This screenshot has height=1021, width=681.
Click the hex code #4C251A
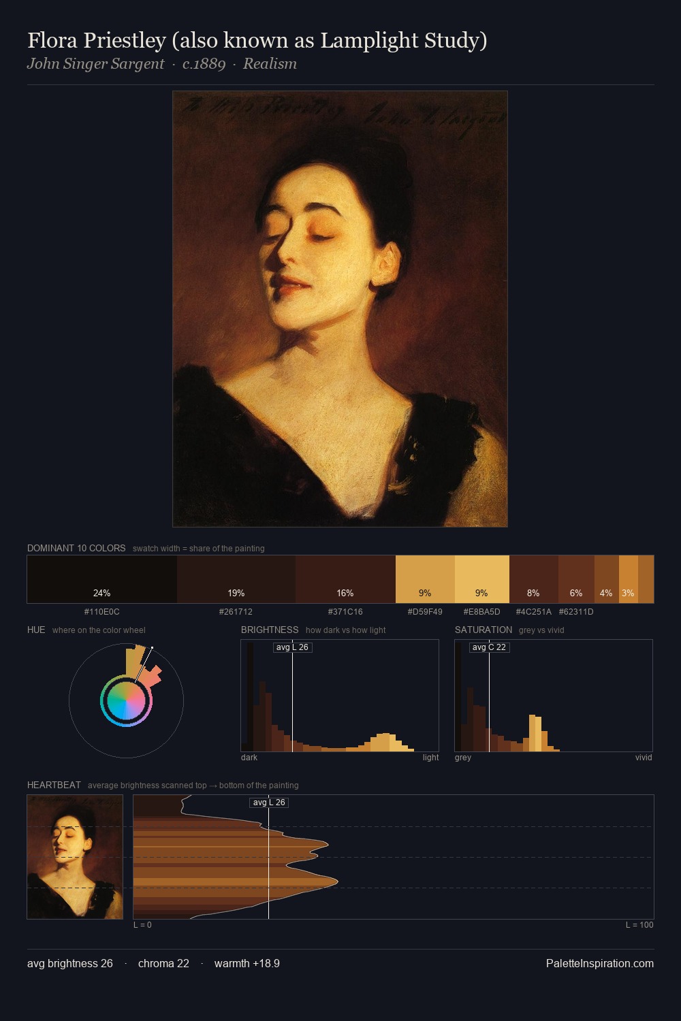[x=534, y=612]
